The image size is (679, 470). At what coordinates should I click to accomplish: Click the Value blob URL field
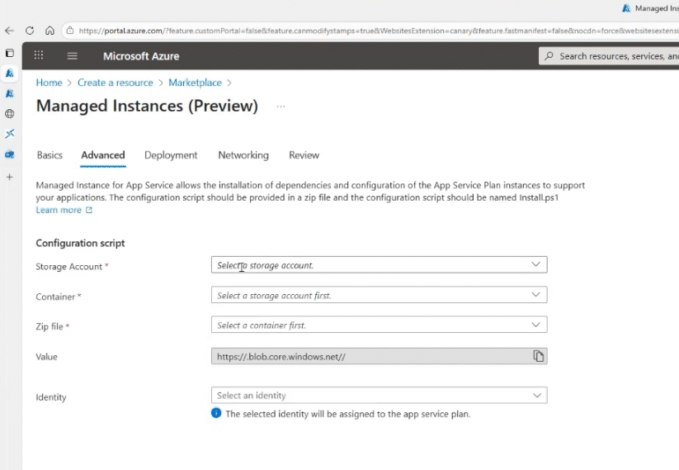tap(379, 356)
